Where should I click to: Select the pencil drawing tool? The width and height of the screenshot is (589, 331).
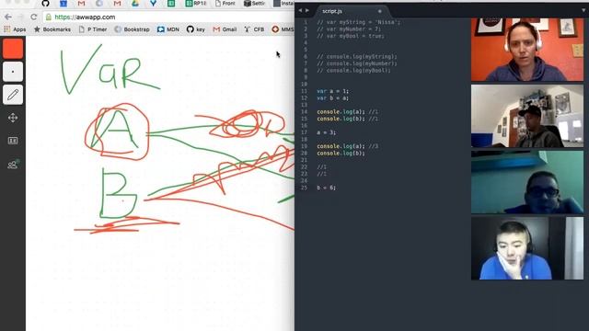coord(13,95)
